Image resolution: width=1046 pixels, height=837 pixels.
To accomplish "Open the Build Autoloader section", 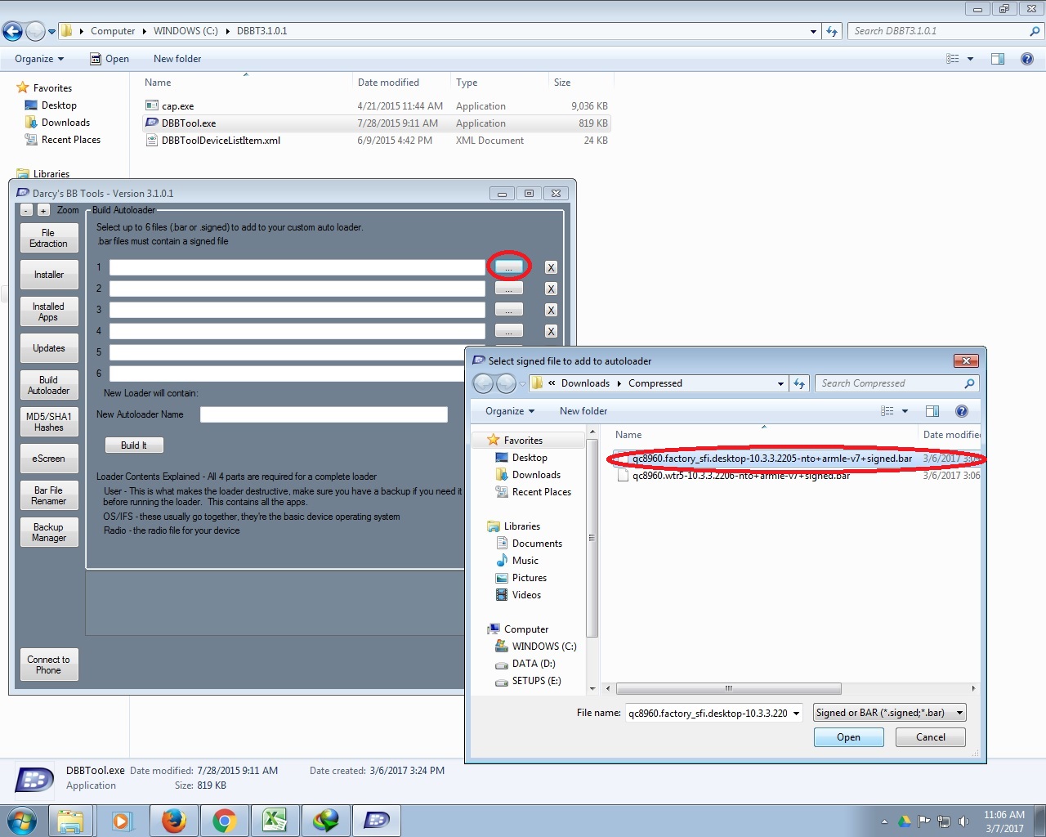I will pyautogui.click(x=49, y=385).
